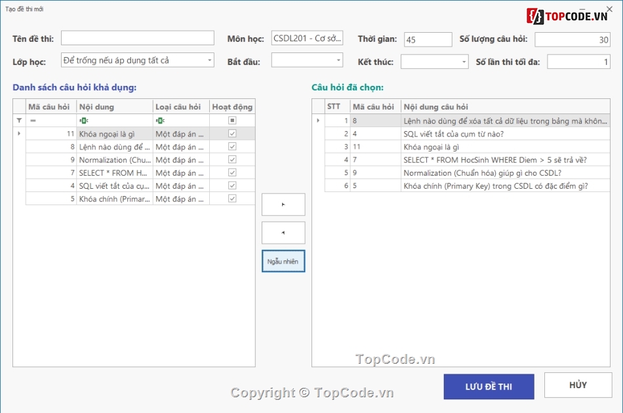
Task: Click Loại câu hỏi cell of question 5 row
Action: pyautogui.click(x=181, y=199)
